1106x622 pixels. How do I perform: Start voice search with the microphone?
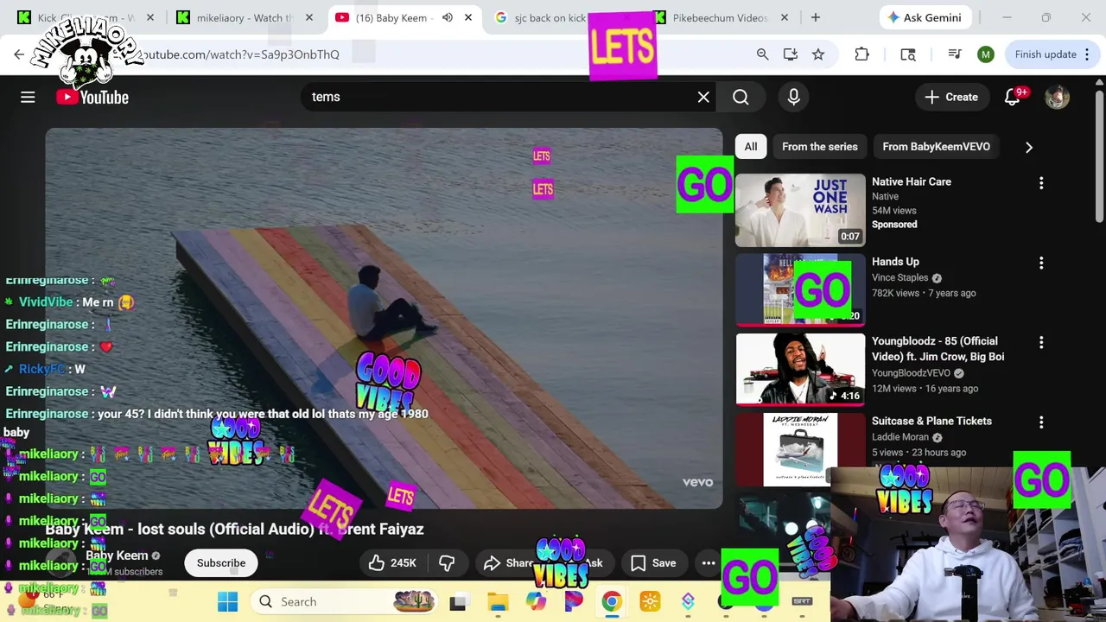(x=793, y=97)
